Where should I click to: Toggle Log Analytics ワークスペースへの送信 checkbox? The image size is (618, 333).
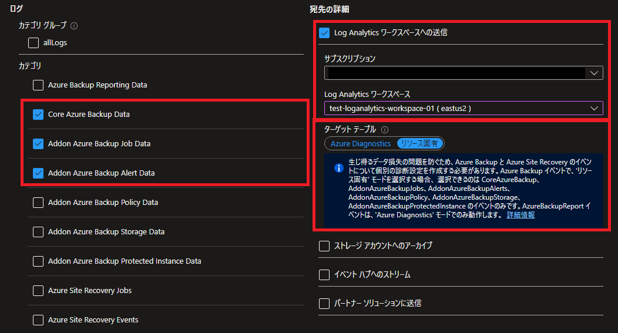coord(324,33)
